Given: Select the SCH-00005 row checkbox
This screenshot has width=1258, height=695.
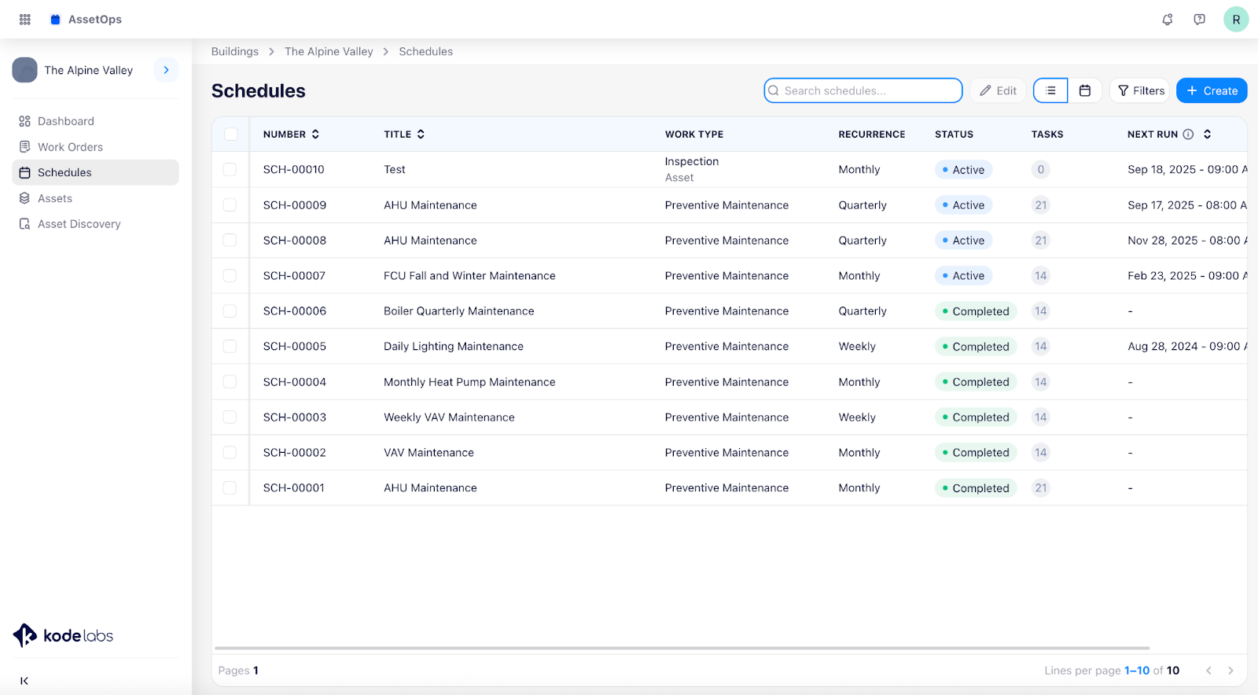Looking at the screenshot, I should pos(230,347).
